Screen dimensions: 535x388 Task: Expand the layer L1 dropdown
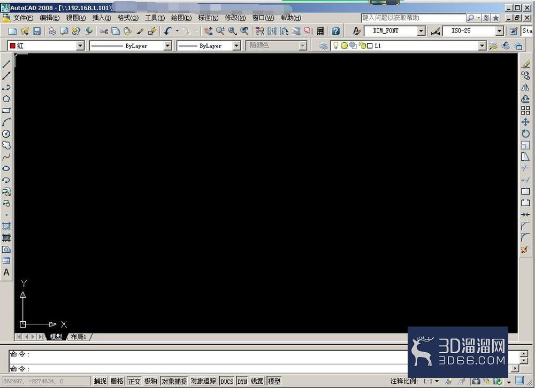[x=482, y=45]
